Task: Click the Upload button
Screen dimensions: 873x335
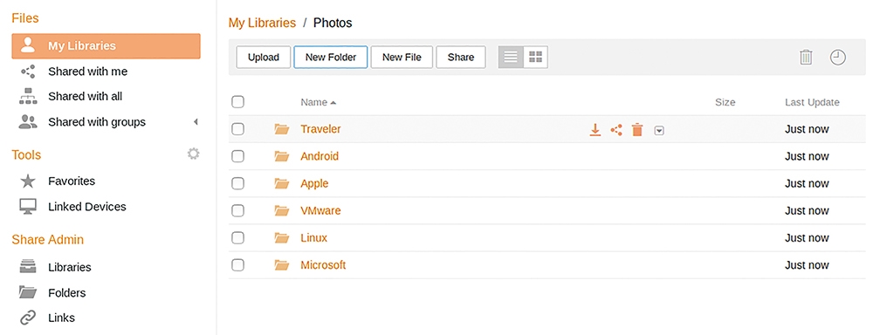Action: click(x=264, y=57)
